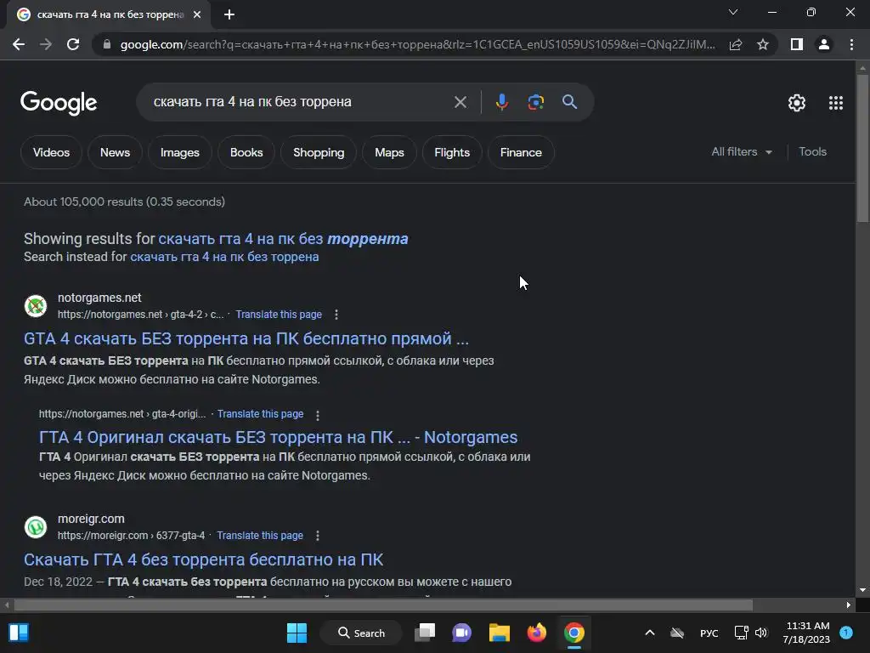This screenshot has width=870, height=653.
Task: Open Widgets panel in taskbar corner
Action: click(19, 633)
